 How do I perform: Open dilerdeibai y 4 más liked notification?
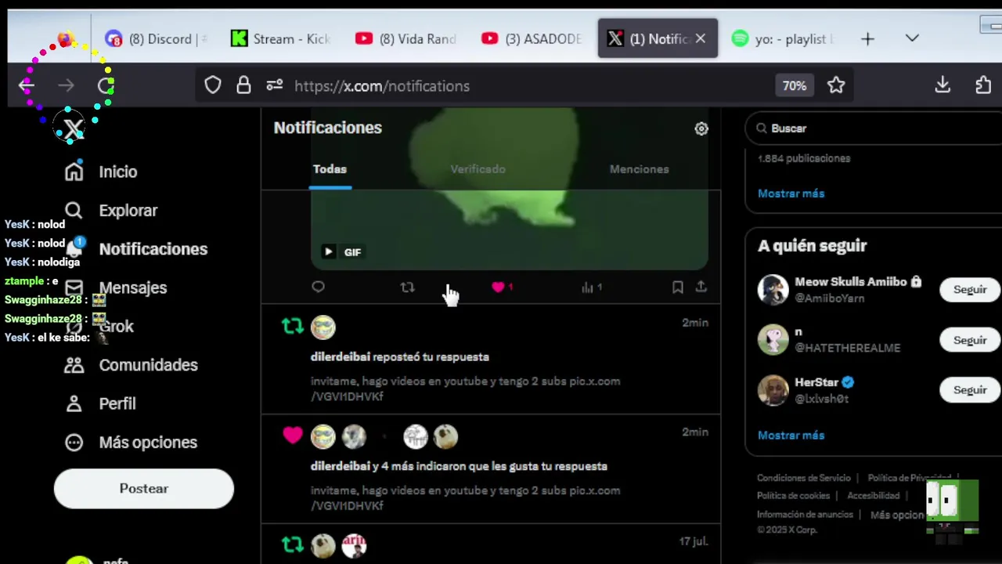(x=491, y=468)
